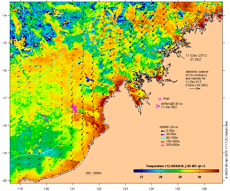Click the longitude axis label 121
Viewport: 230px width, 191px height.
coord(73,189)
